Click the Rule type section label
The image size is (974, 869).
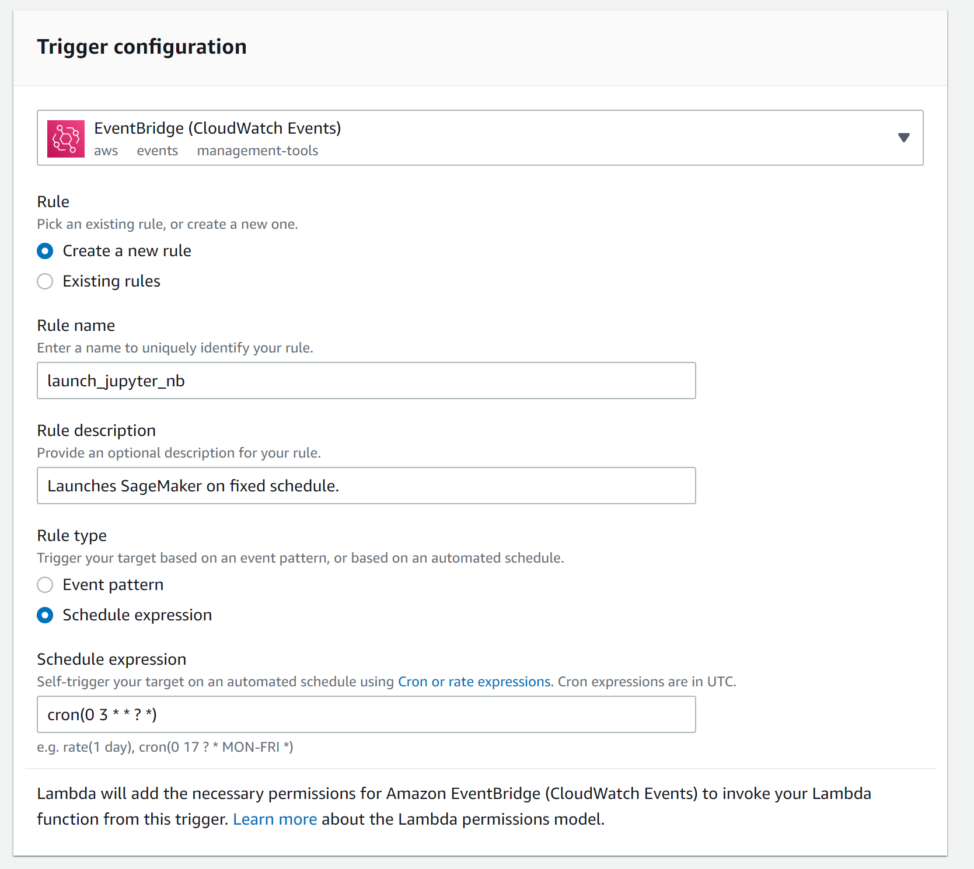tap(72, 536)
